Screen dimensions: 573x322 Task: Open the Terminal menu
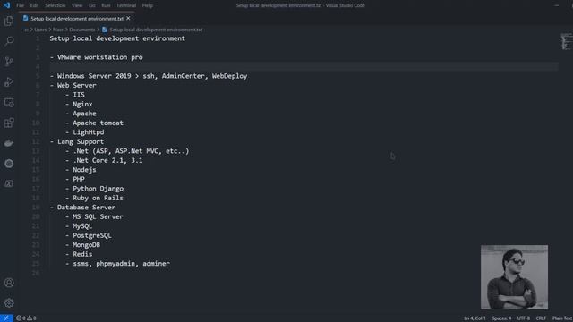pyautogui.click(x=126, y=5)
